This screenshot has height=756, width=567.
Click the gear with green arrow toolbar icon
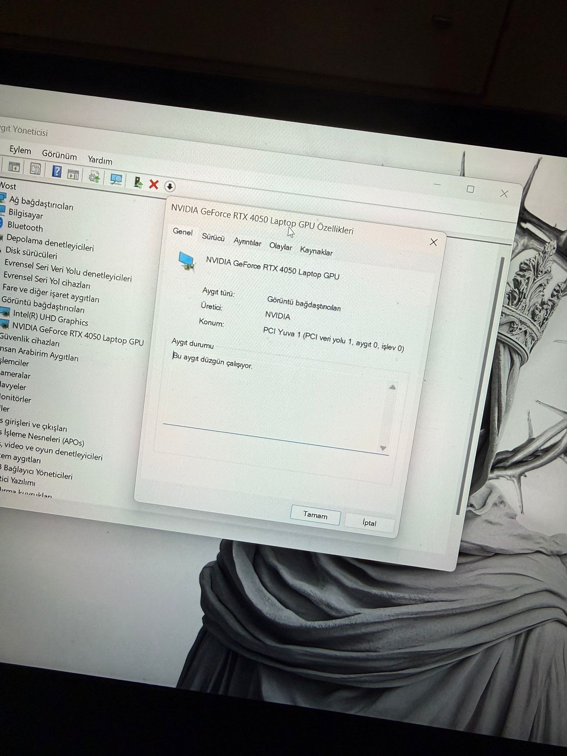point(94,176)
